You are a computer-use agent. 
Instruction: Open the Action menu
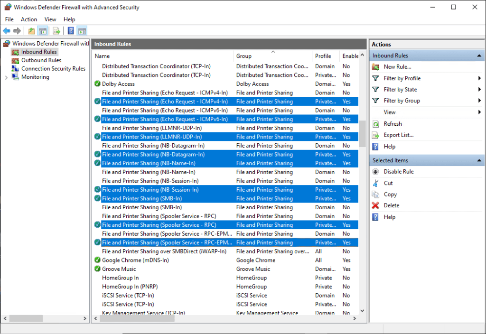pos(28,19)
